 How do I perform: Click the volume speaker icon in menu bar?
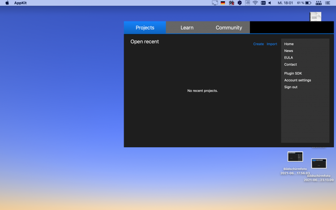tap(270, 3)
